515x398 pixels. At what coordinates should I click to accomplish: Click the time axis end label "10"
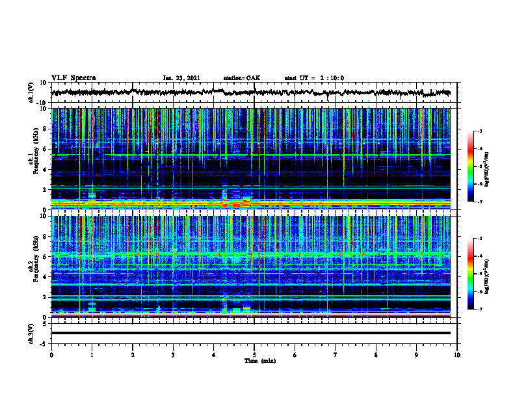click(457, 355)
